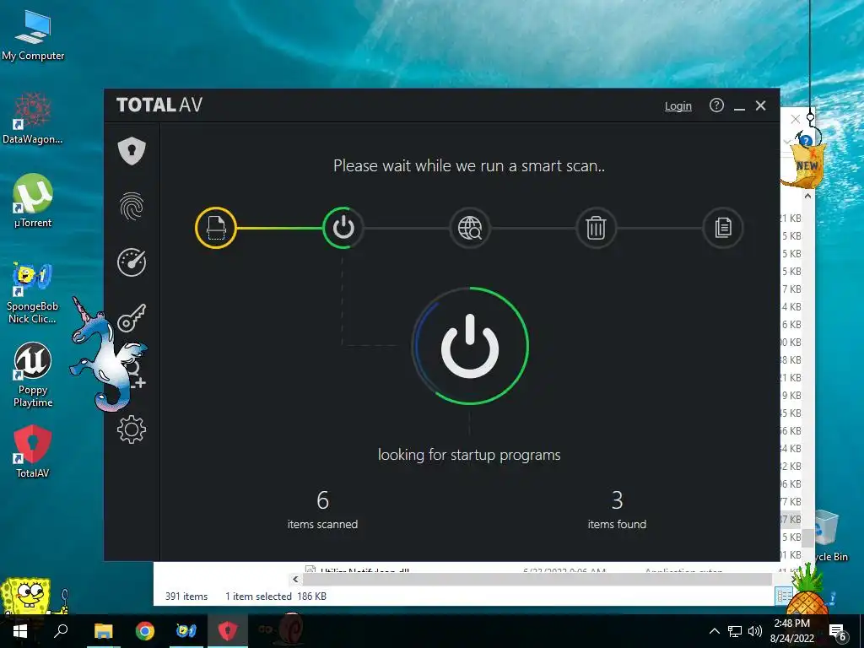Click the Explorer horizontal scrollbar track
This screenshot has height=648, width=864.
point(537,579)
